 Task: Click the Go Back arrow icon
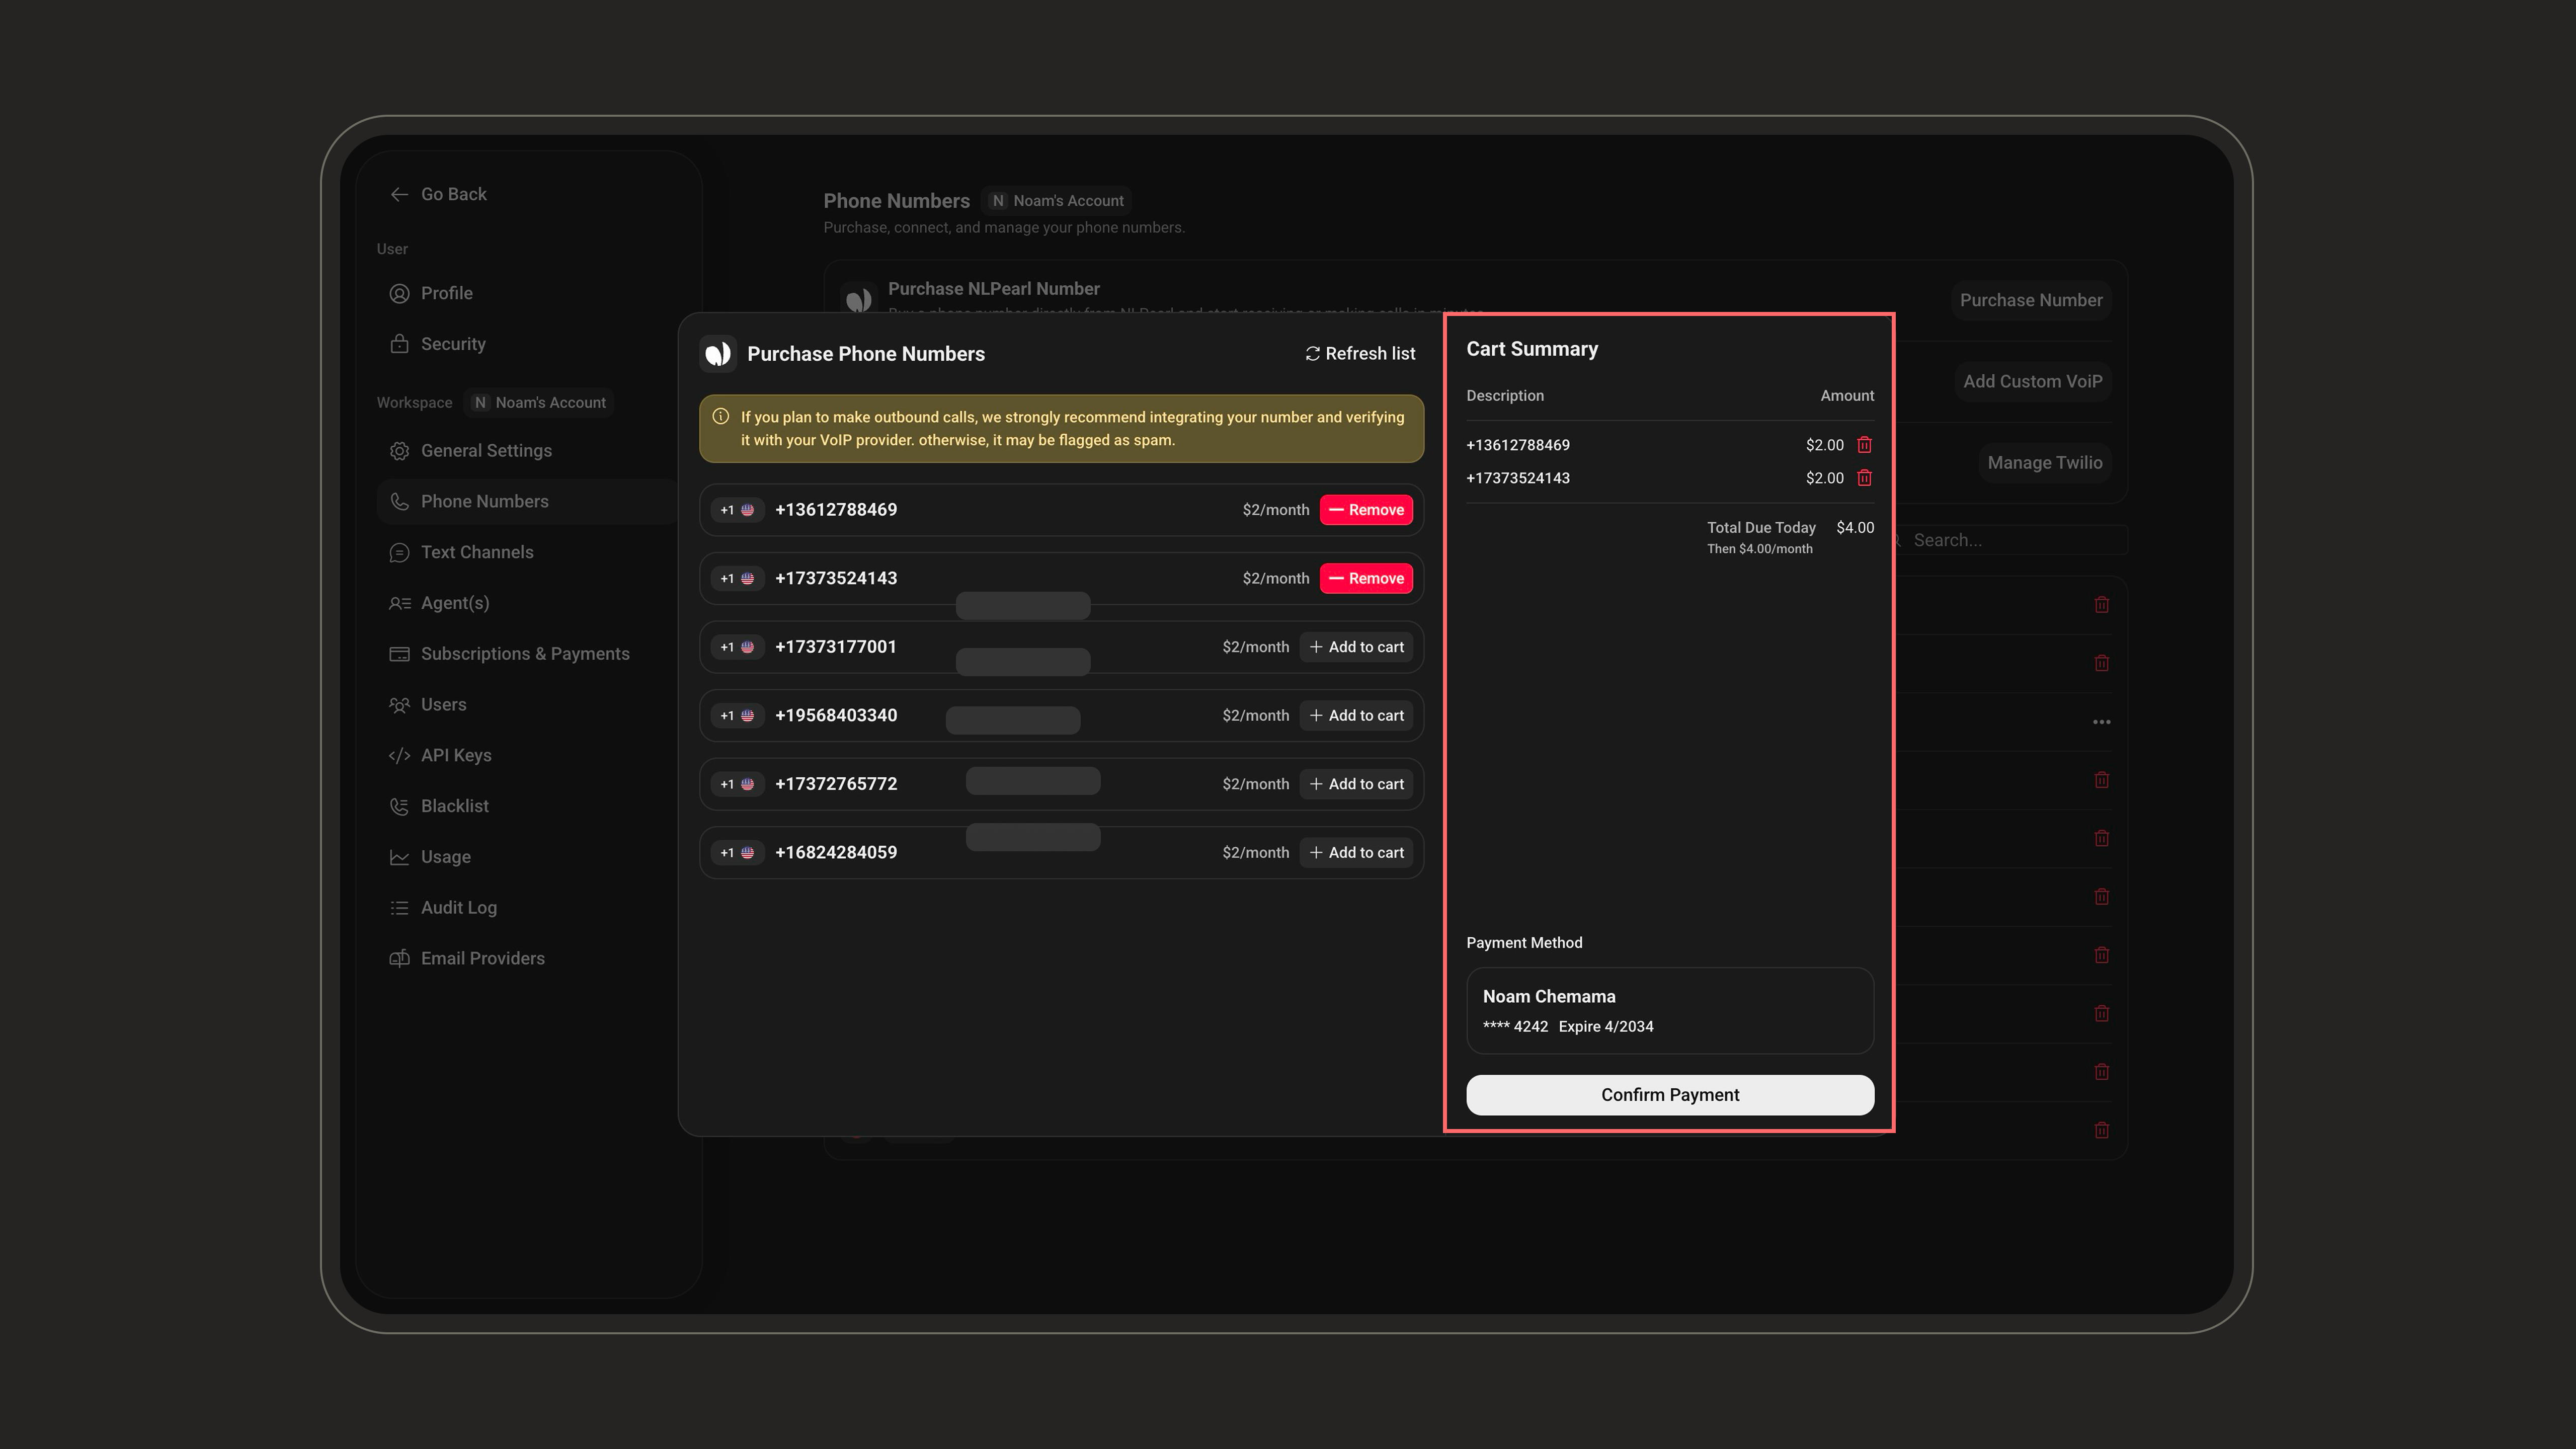399,194
